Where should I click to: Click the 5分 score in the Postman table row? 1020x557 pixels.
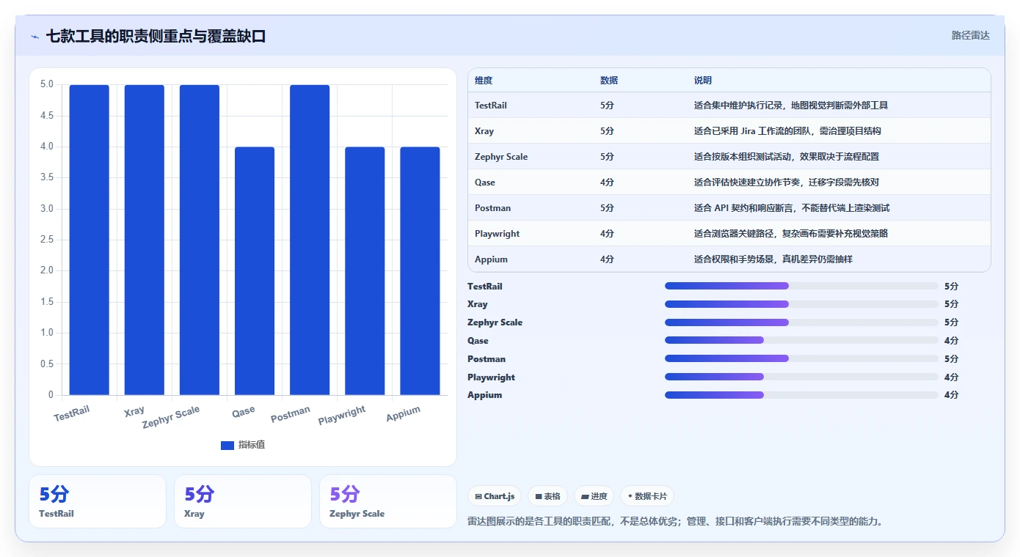coord(607,208)
